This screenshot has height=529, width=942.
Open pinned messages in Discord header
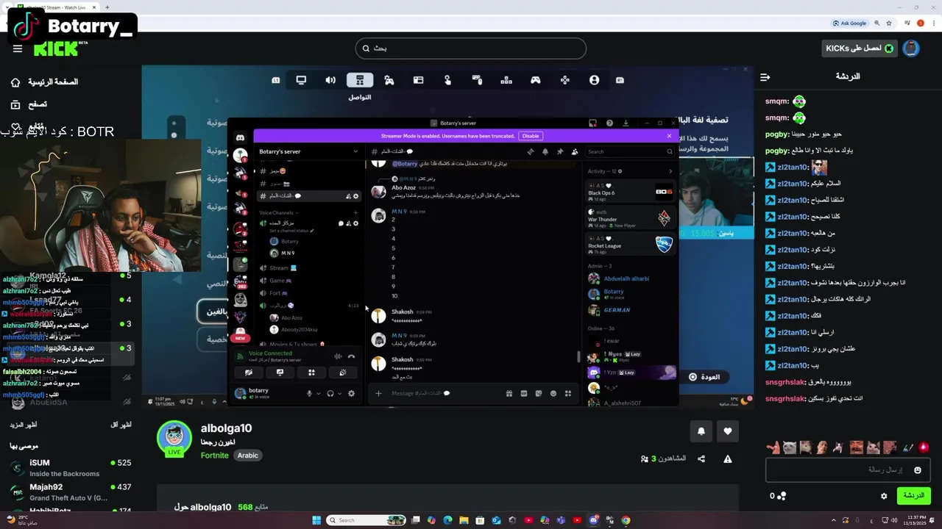pos(559,151)
